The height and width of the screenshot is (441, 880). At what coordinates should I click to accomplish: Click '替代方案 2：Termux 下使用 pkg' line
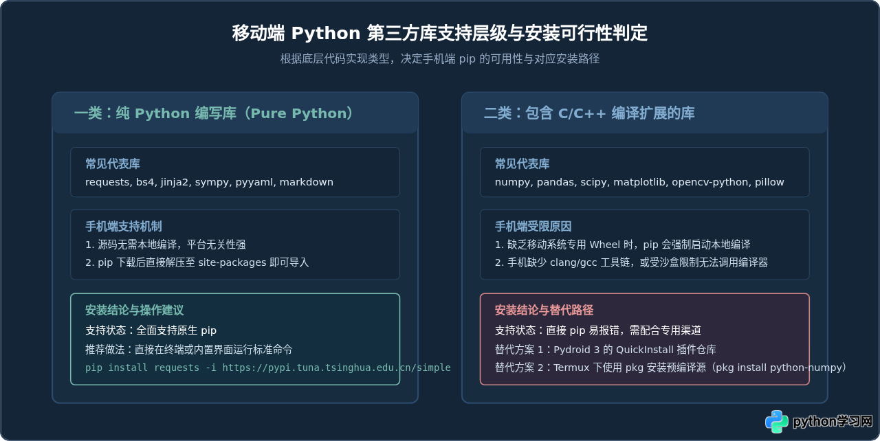671,367
